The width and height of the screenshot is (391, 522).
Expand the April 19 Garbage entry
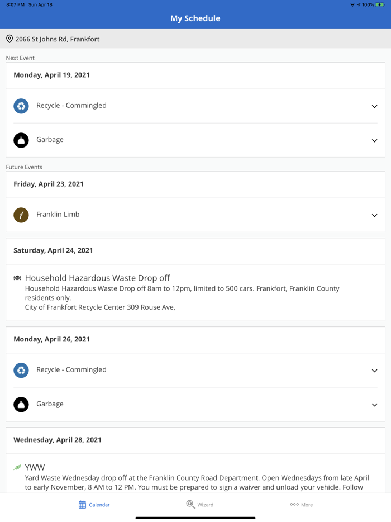click(374, 140)
